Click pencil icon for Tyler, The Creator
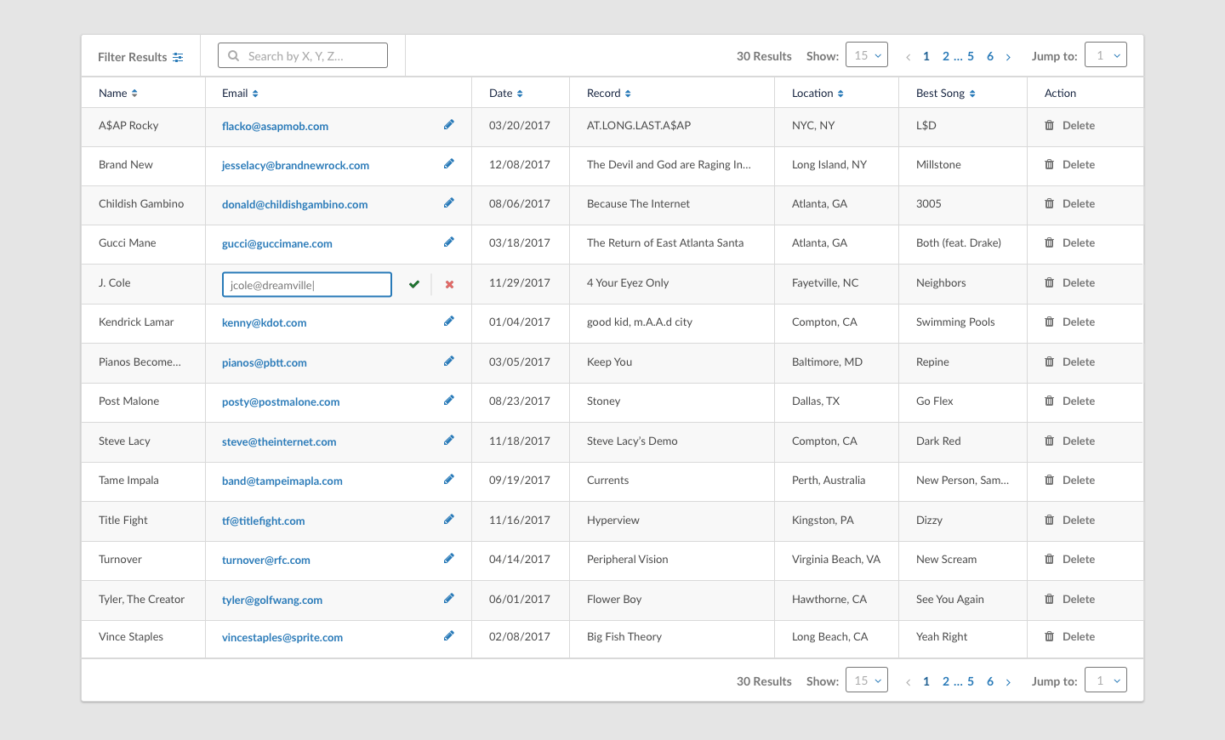The width and height of the screenshot is (1225, 740). pos(449,599)
